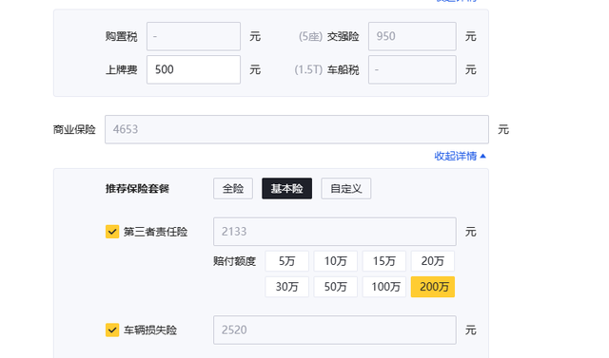Choose 200万 compensation limit
Image resolution: width=609 pixels, height=358 pixels.
point(433,287)
